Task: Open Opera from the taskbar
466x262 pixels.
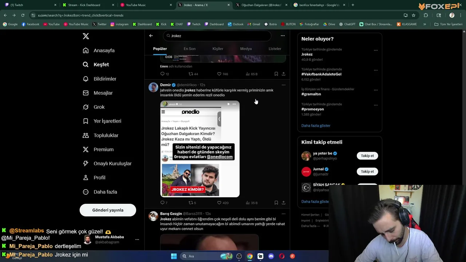Action: pyautogui.click(x=282, y=256)
